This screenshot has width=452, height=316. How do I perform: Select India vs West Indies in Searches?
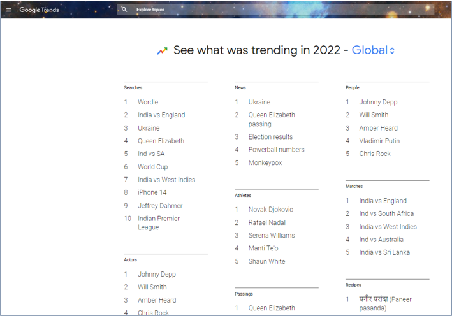(x=166, y=180)
